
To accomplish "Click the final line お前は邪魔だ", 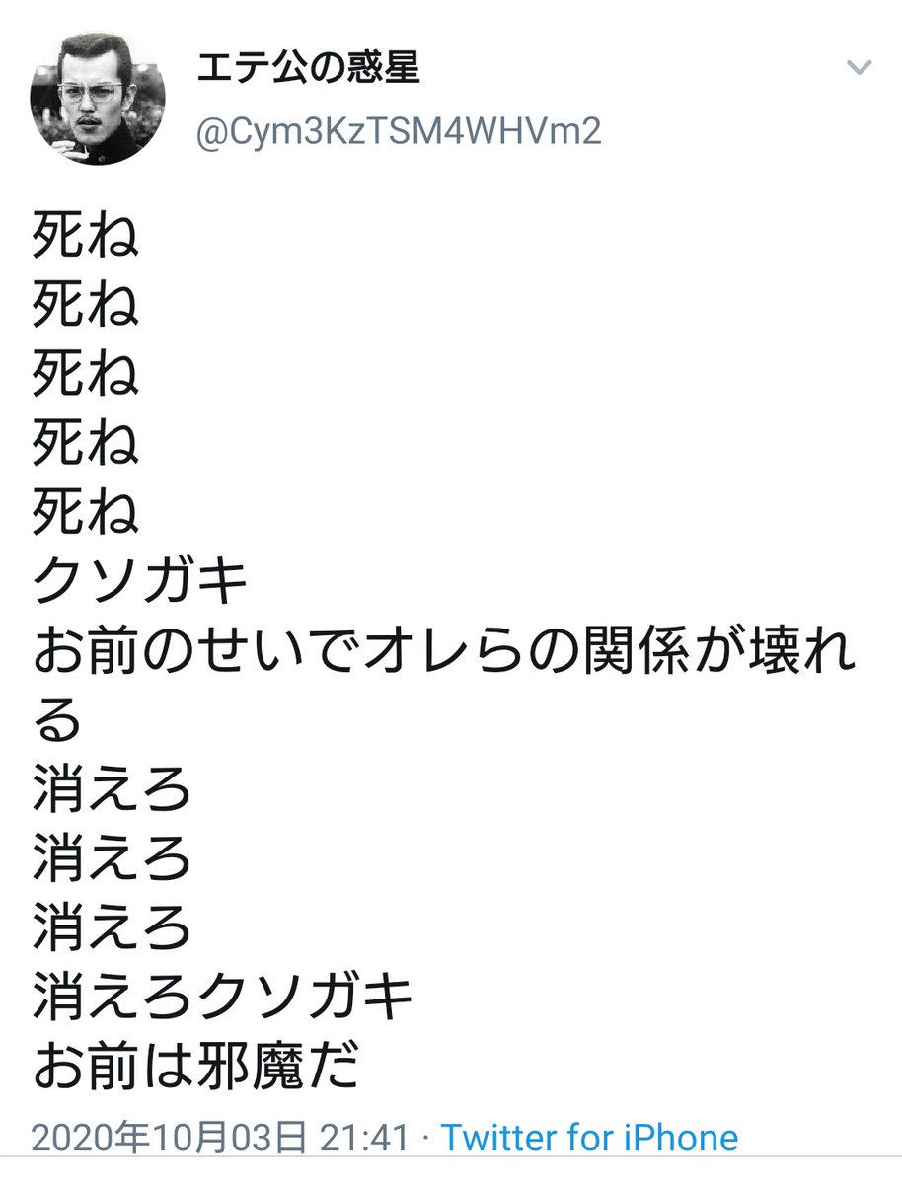I will 194,1068.
